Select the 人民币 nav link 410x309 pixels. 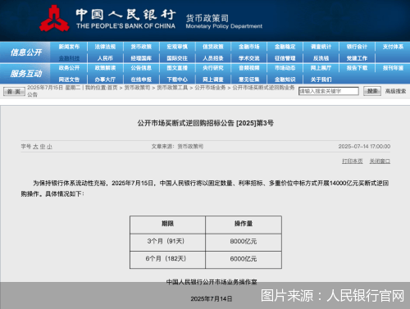click(x=105, y=58)
